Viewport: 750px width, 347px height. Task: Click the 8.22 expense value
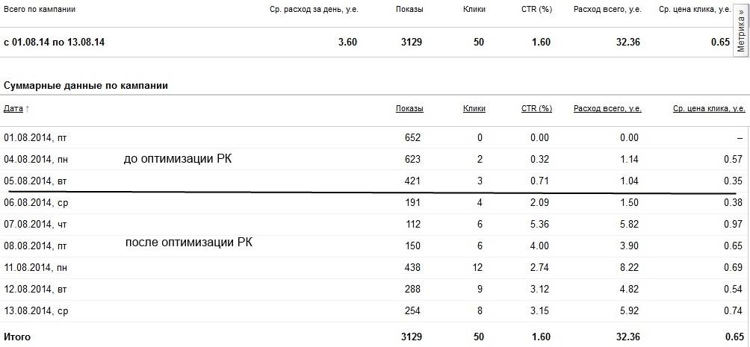pyautogui.click(x=628, y=268)
